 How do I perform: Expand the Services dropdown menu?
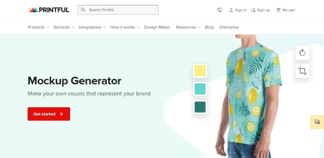64,27
